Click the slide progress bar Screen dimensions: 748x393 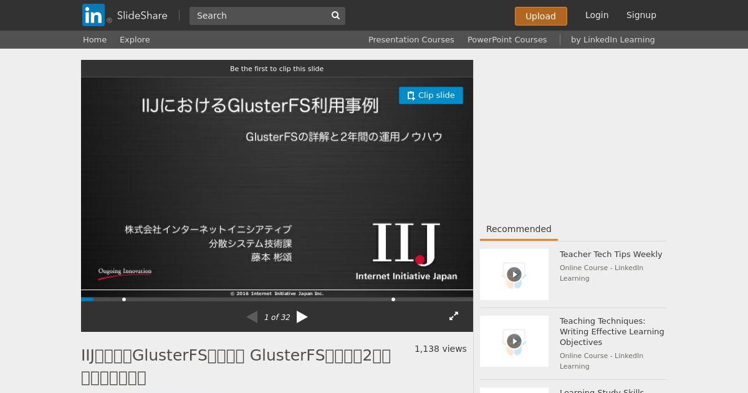tap(277, 299)
